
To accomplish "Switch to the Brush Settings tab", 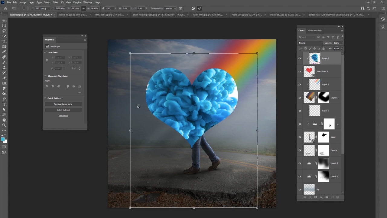I will coord(315,30).
